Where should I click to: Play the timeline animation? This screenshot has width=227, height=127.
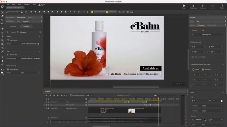tap(54, 95)
